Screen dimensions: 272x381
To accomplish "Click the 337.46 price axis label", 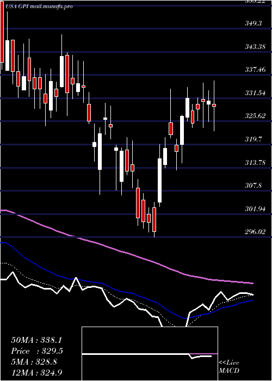I will pyautogui.click(x=255, y=70).
